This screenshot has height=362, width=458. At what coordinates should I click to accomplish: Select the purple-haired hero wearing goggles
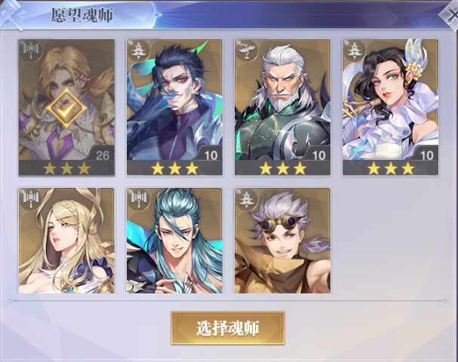pyautogui.click(x=282, y=241)
